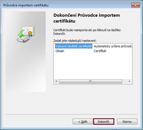Click the right scroll arrow in settings list
143x130 pixels.
point(129,81)
